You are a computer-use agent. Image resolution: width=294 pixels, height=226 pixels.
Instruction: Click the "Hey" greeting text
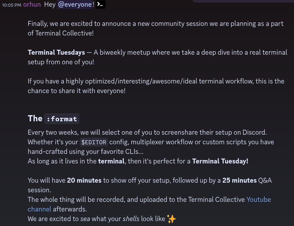click(x=50, y=5)
